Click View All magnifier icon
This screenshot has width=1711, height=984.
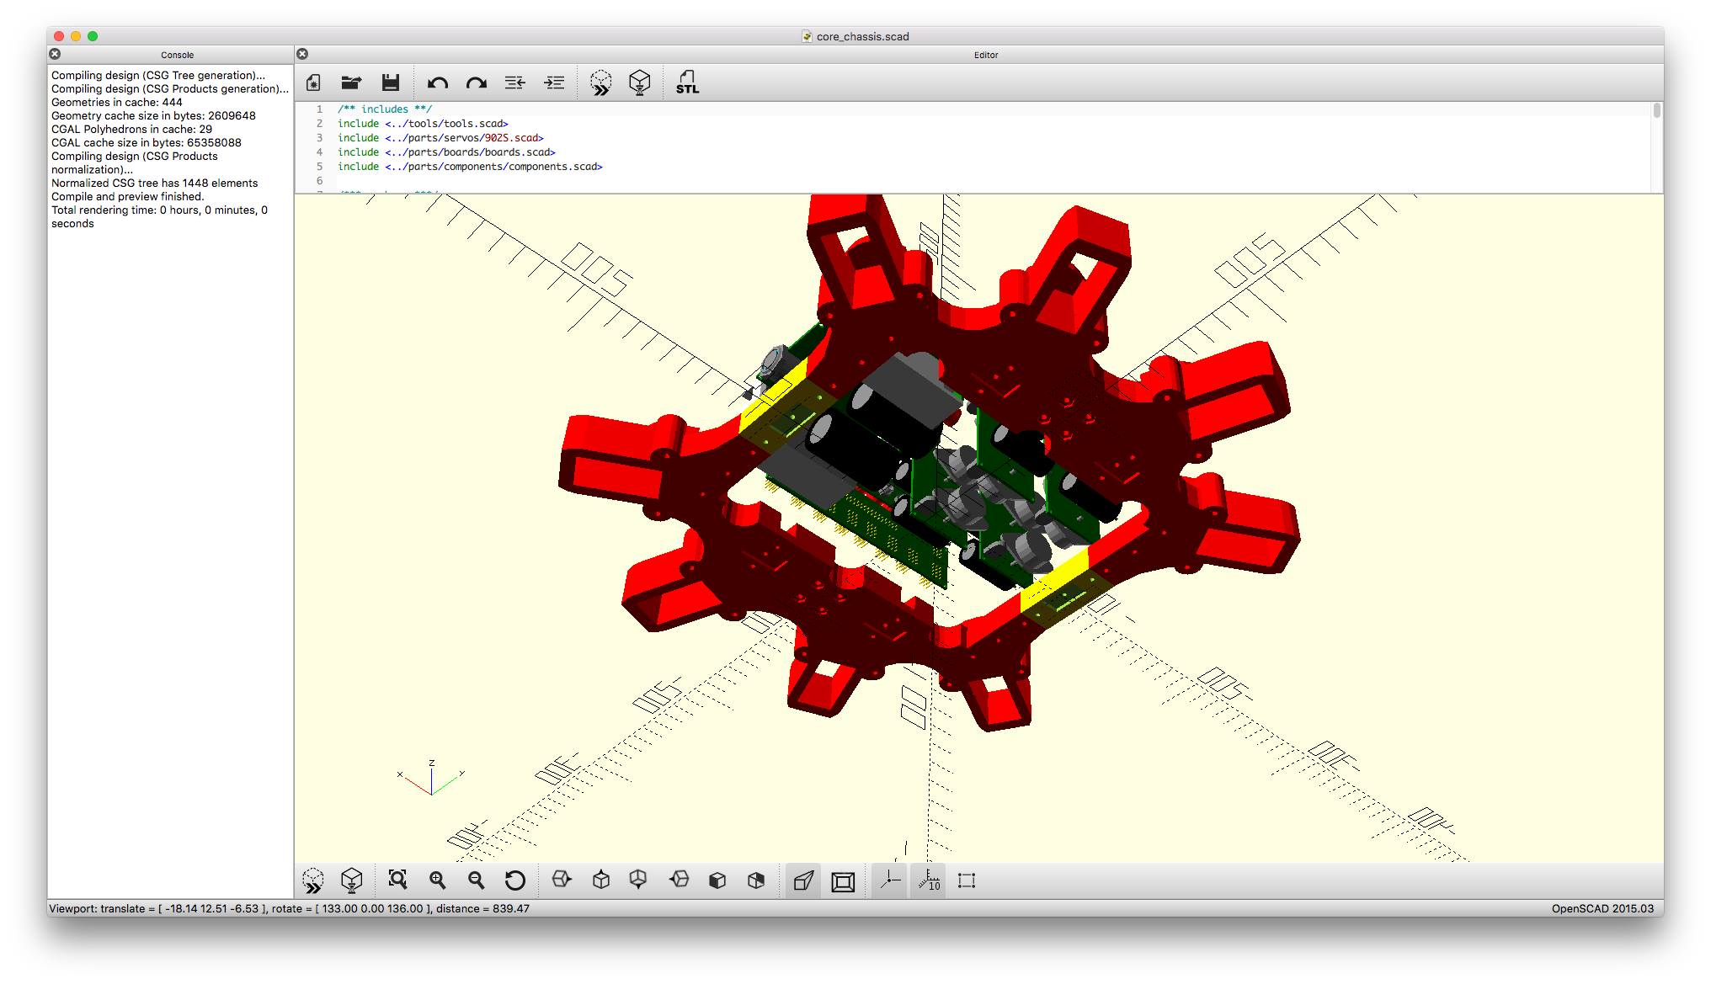[x=397, y=880]
